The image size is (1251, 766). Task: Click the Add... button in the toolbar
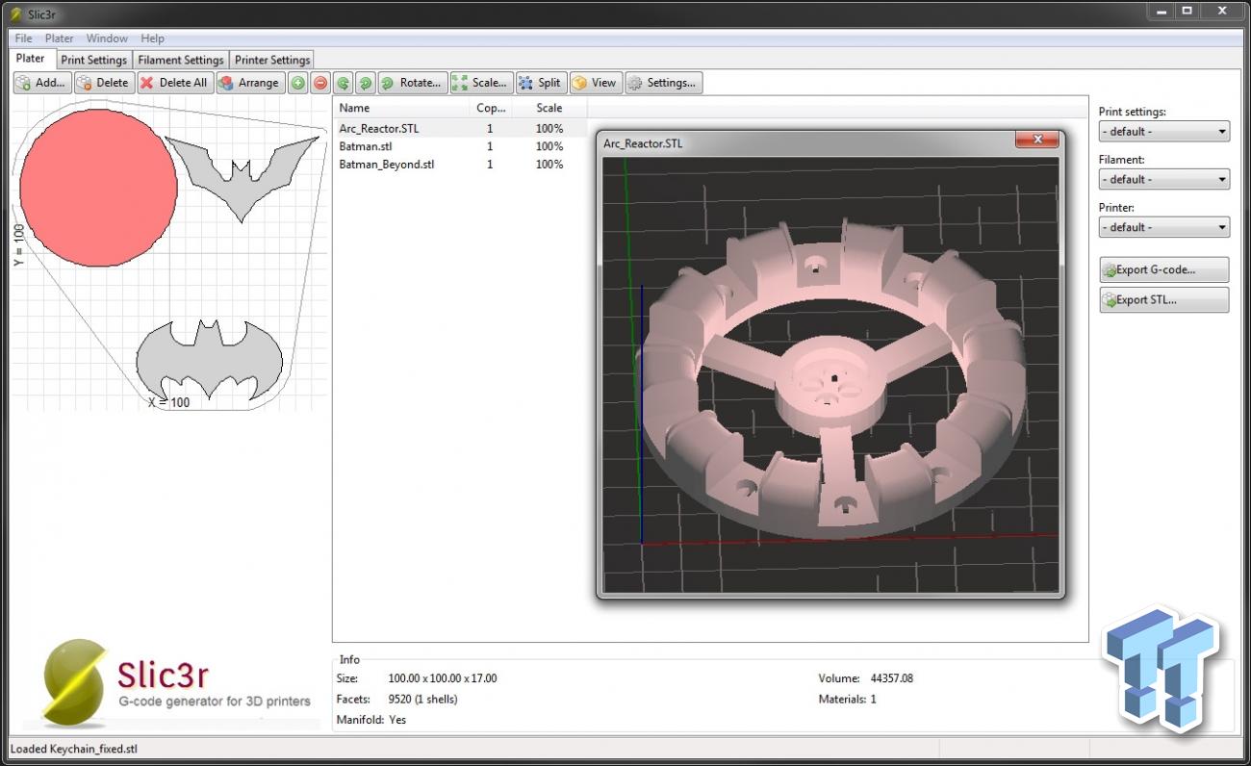pos(42,83)
